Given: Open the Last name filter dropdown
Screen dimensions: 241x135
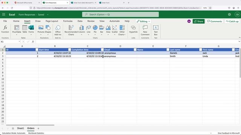Looking at the screenshot, I should click(x=200, y=49).
